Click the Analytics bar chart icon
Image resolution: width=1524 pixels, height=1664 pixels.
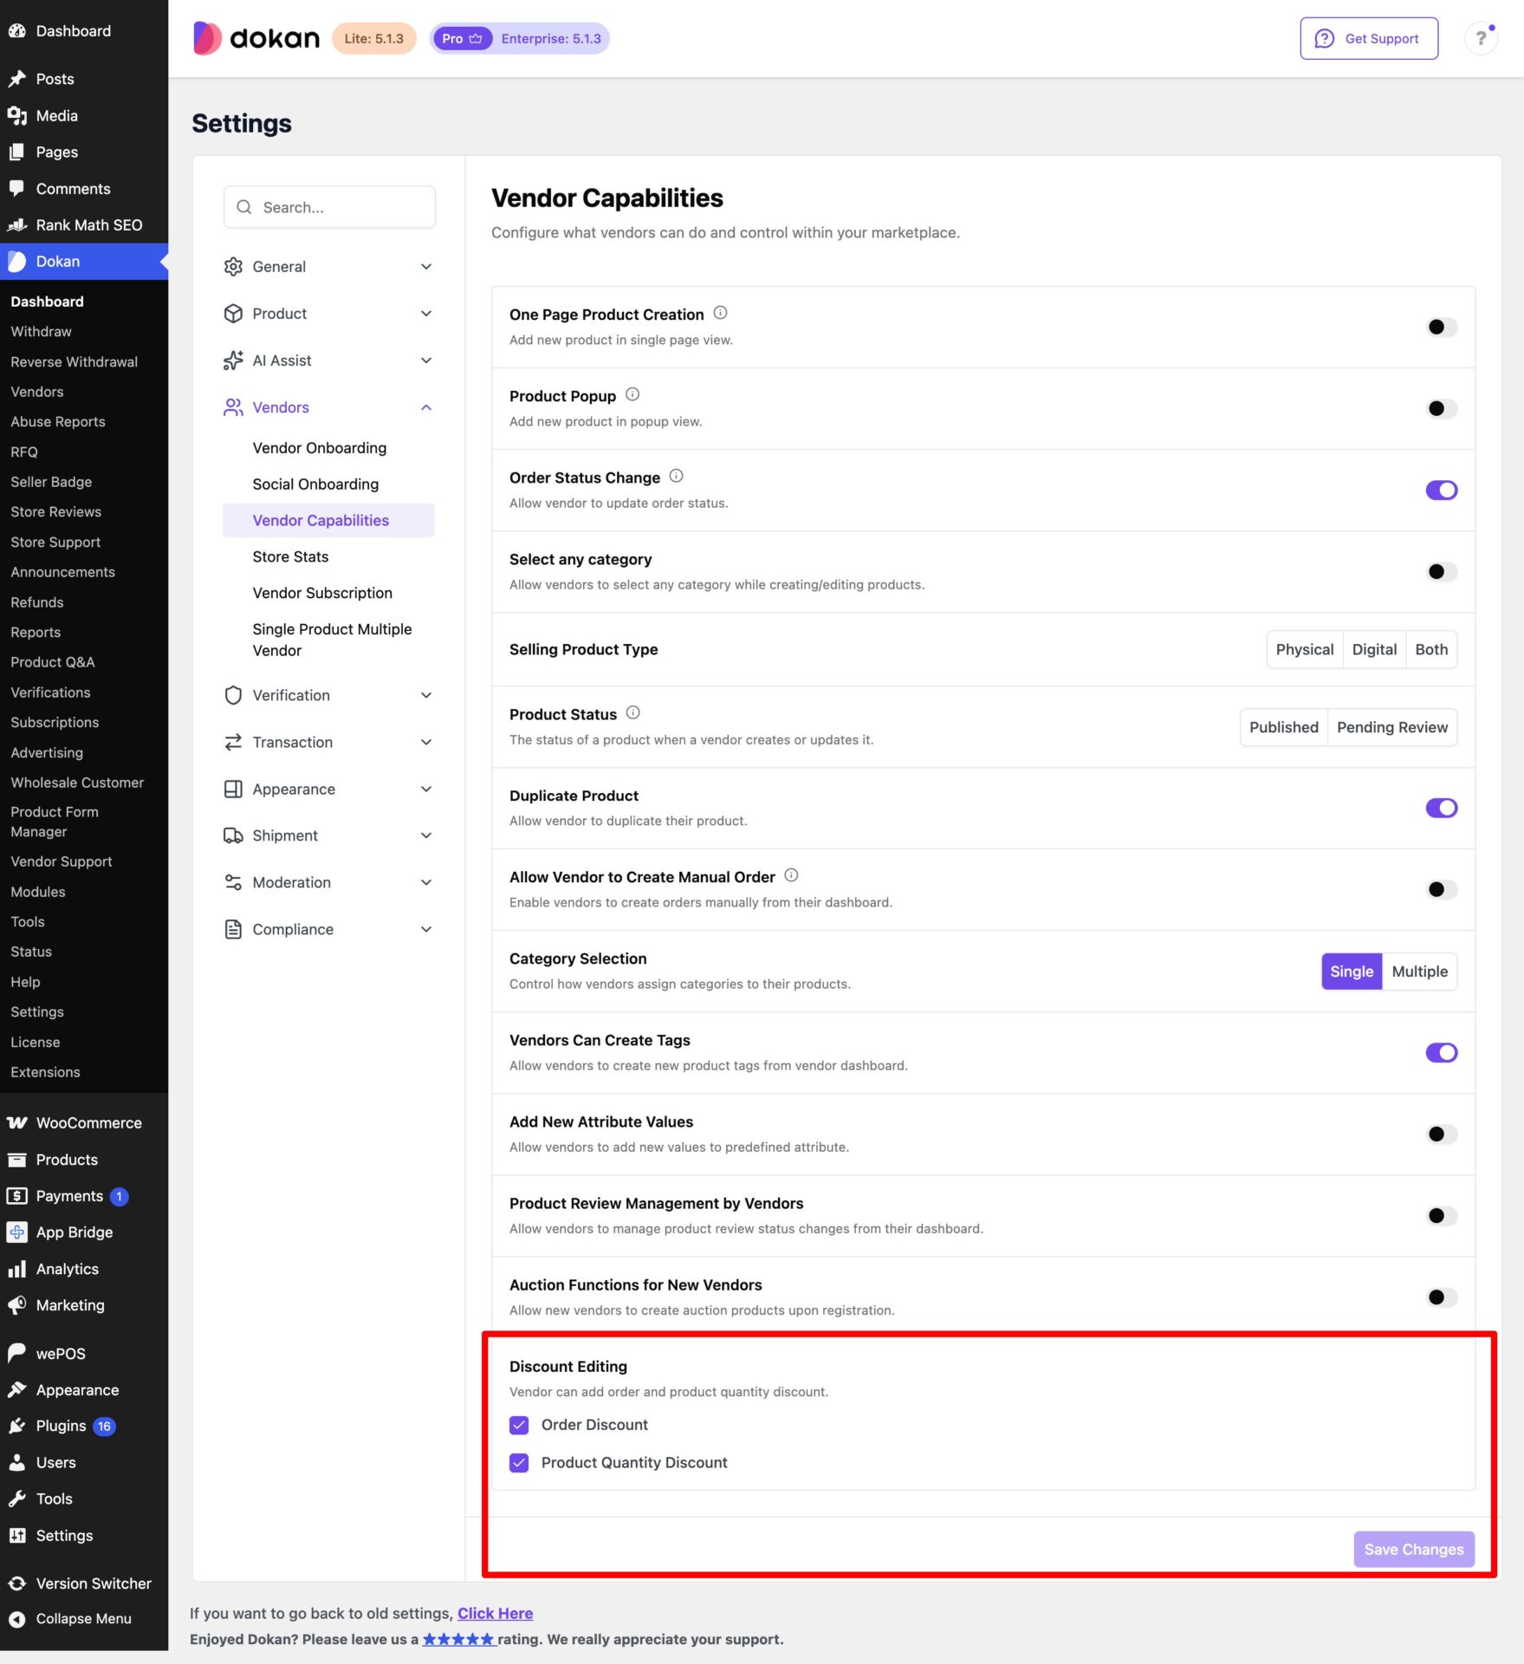tap(16, 1269)
